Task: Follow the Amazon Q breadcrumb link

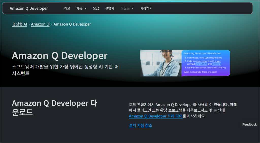Action: pos(40,24)
